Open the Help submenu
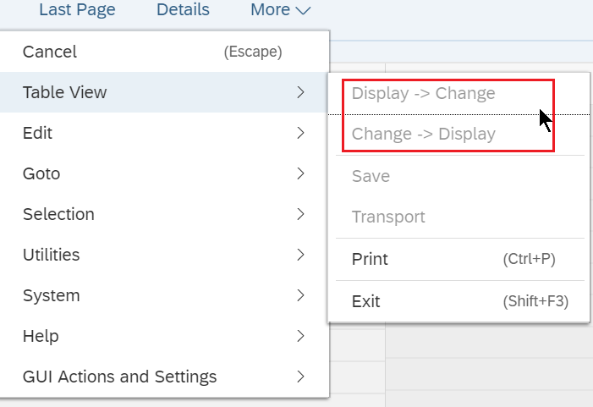The height and width of the screenshot is (407, 593). point(164,336)
